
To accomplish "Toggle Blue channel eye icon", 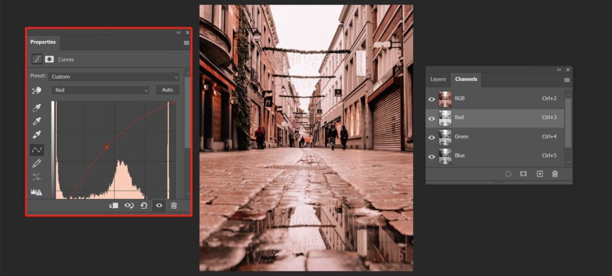I will (432, 156).
